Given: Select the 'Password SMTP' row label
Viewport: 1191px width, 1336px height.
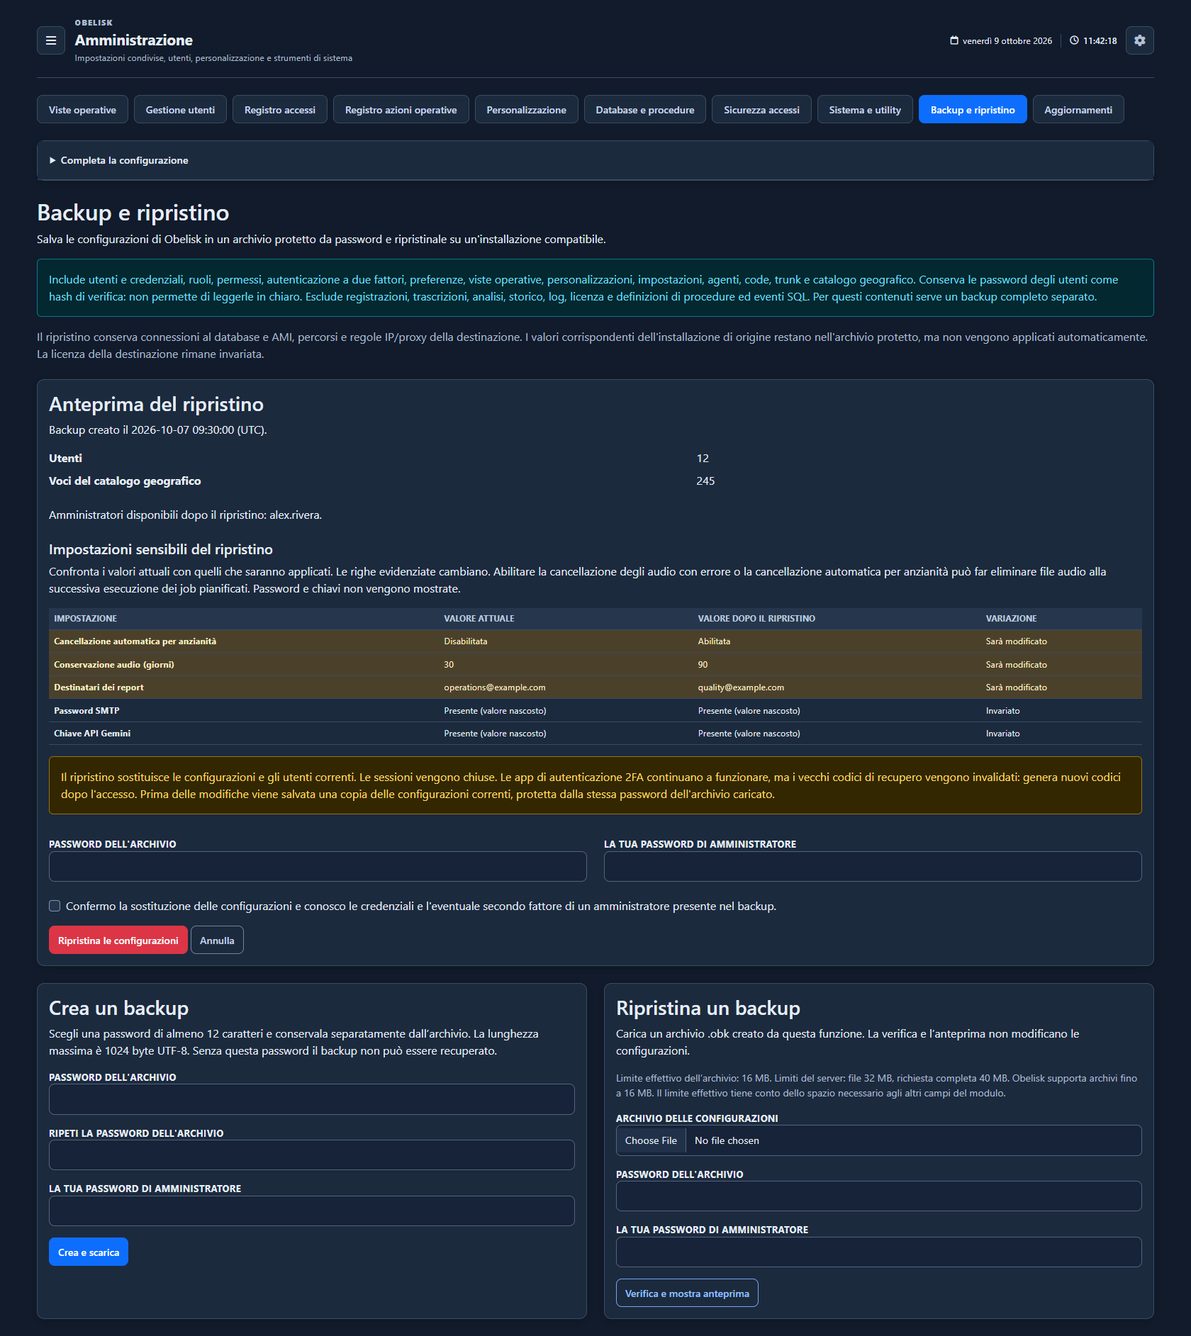Looking at the screenshot, I should tap(86, 710).
